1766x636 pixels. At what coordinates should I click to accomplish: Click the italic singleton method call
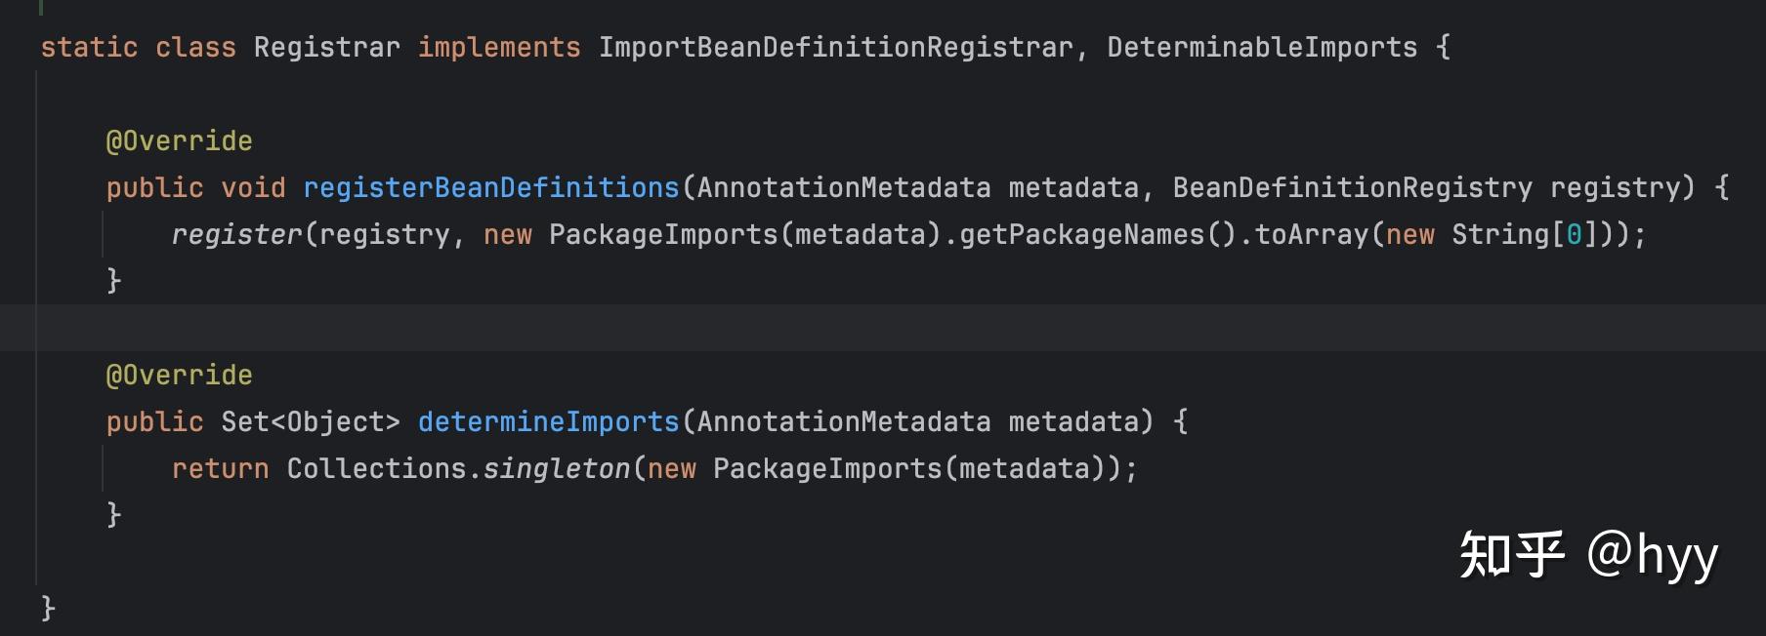pyautogui.click(x=556, y=468)
